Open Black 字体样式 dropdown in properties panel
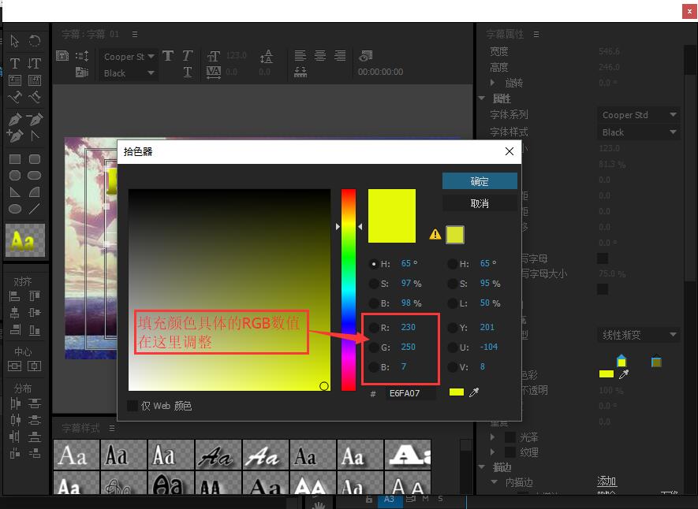The height and width of the screenshot is (509, 698). (x=638, y=132)
